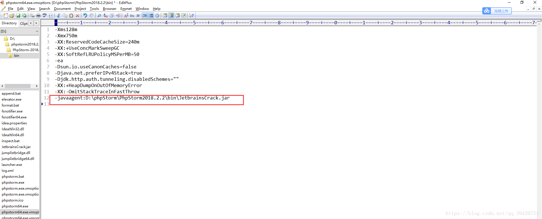542x219 pixels.
Task: Select the PhpStorm-2018 folder
Action: [x=25, y=50]
